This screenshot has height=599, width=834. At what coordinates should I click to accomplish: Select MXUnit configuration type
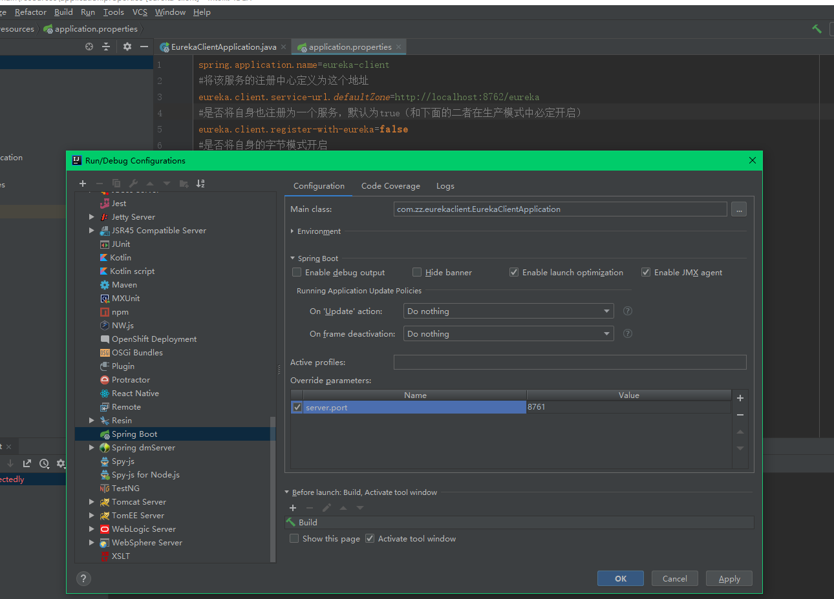click(x=125, y=299)
